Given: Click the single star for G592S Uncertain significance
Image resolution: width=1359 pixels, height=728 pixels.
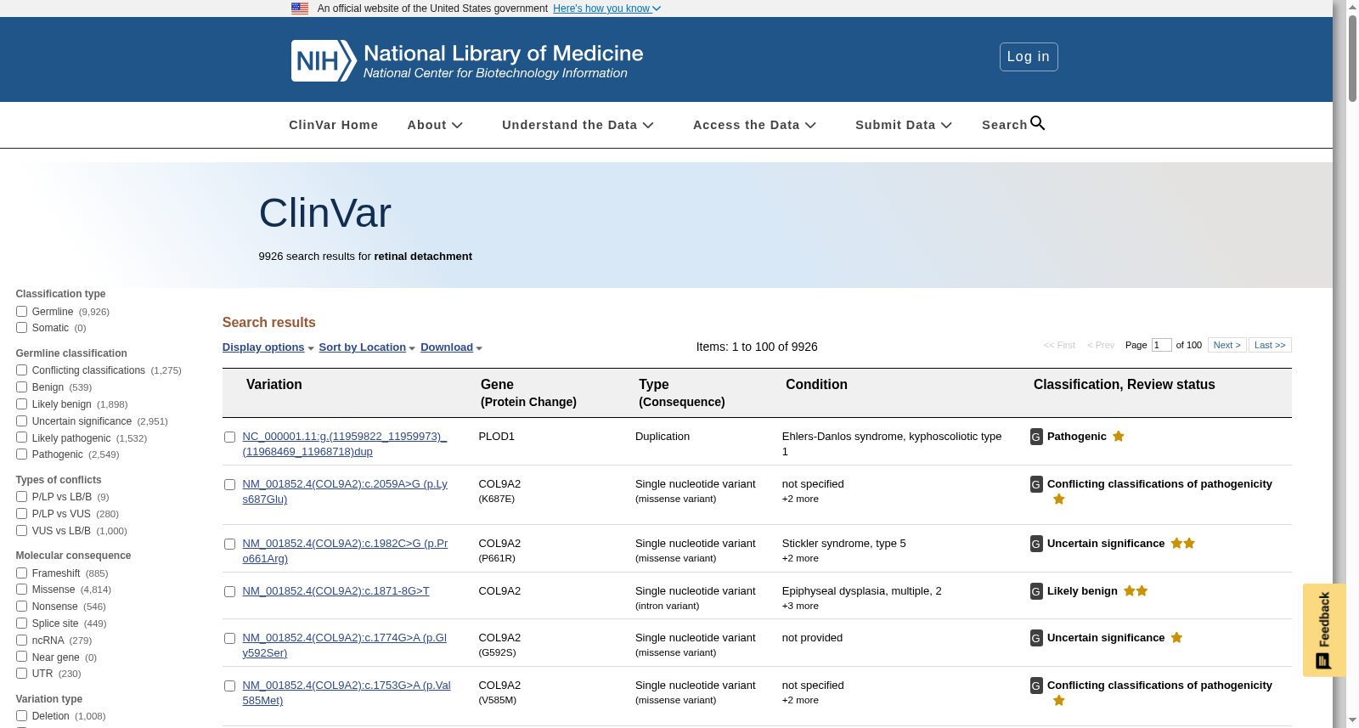Looking at the screenshot, I should 1176,637.
